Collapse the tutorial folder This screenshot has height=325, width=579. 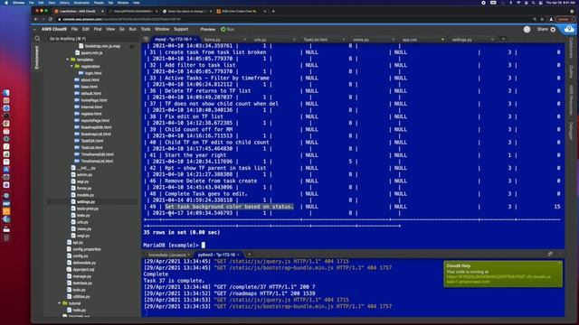pyautogui.click(x=60, y=303)
